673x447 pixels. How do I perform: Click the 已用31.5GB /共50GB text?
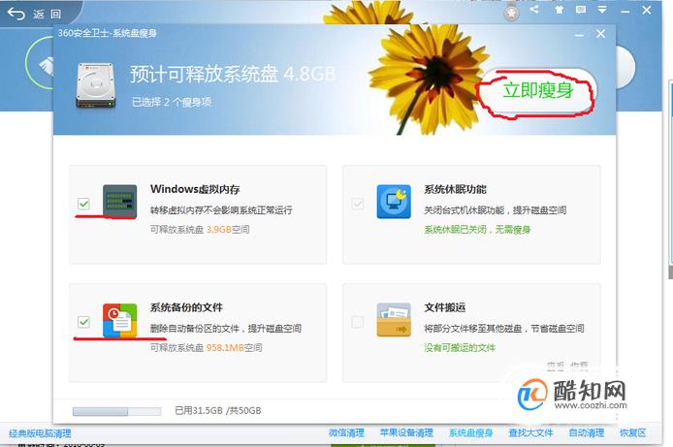[x=218, y=410]
